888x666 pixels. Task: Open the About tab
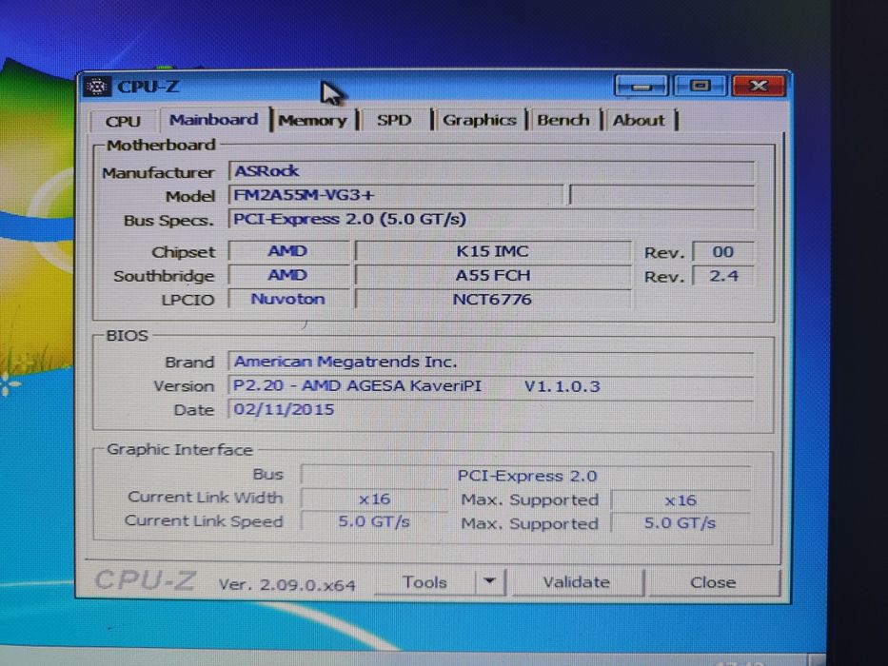coord(639,120)
